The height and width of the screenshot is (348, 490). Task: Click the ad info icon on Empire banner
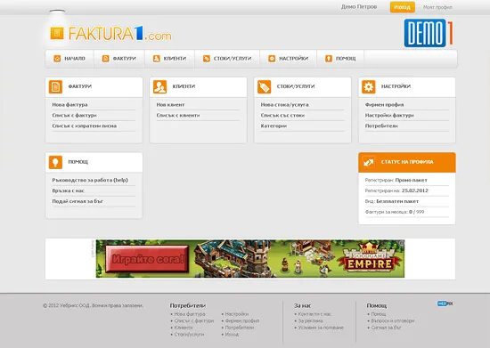[x=401, y=243]
